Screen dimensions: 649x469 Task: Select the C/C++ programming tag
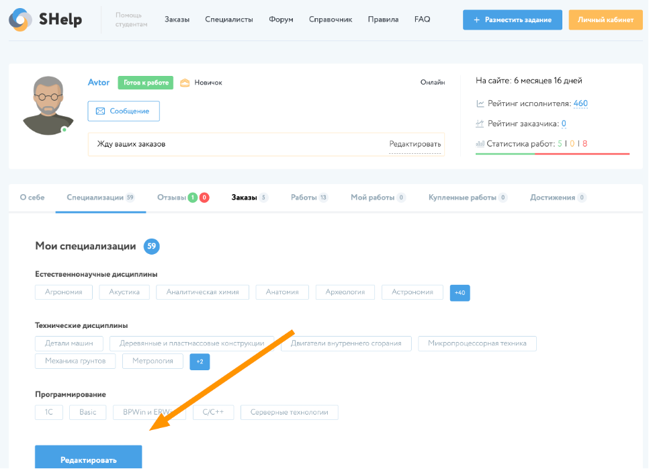coord(213,413)
